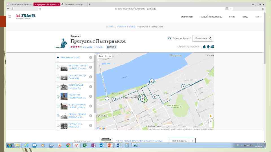Viewport: 271px width, 152px height.
Task: Click the tour stops list scrollbar
Action: (x=95, y=84)
